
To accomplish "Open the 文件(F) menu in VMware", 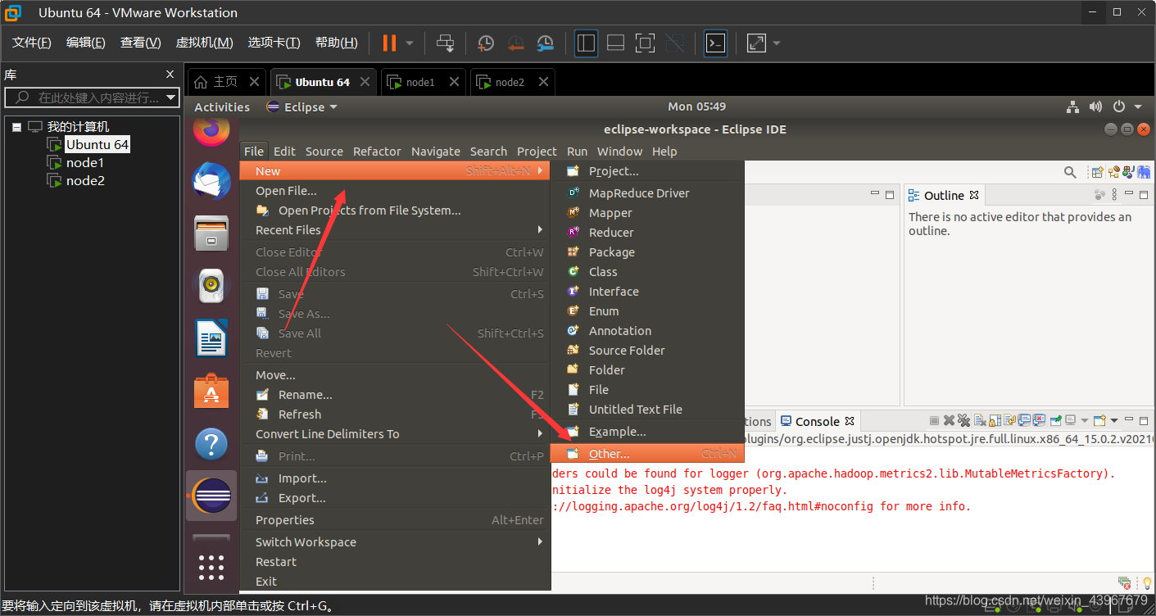I will click(x=32, y=43).
